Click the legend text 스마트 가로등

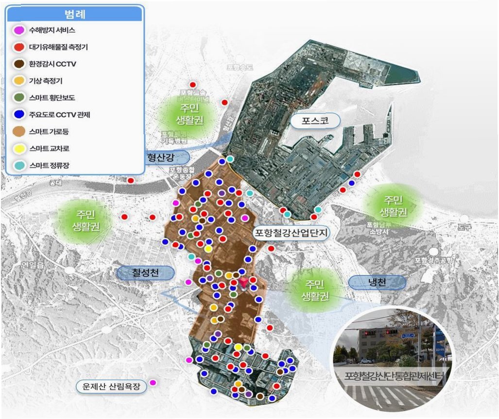[49, 131]
